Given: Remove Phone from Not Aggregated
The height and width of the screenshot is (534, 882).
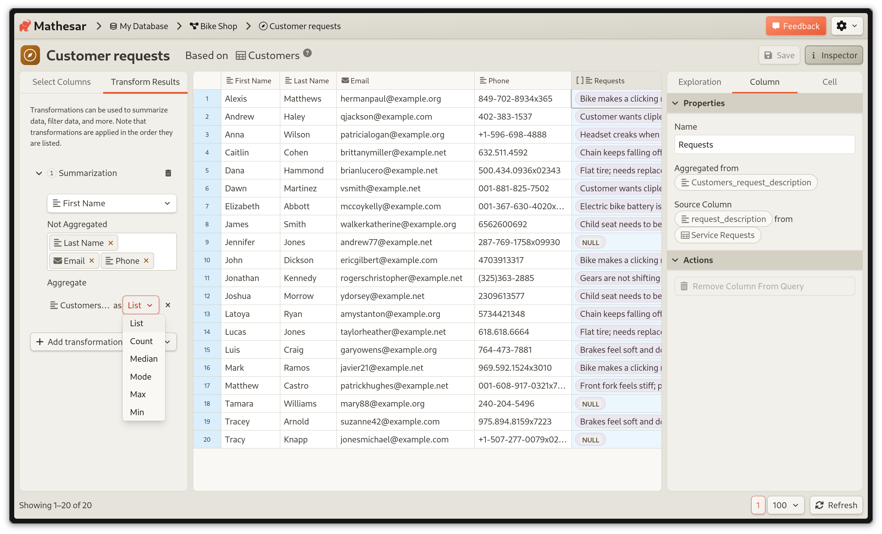Looking at the screenshot, I should tap(146, 261).
